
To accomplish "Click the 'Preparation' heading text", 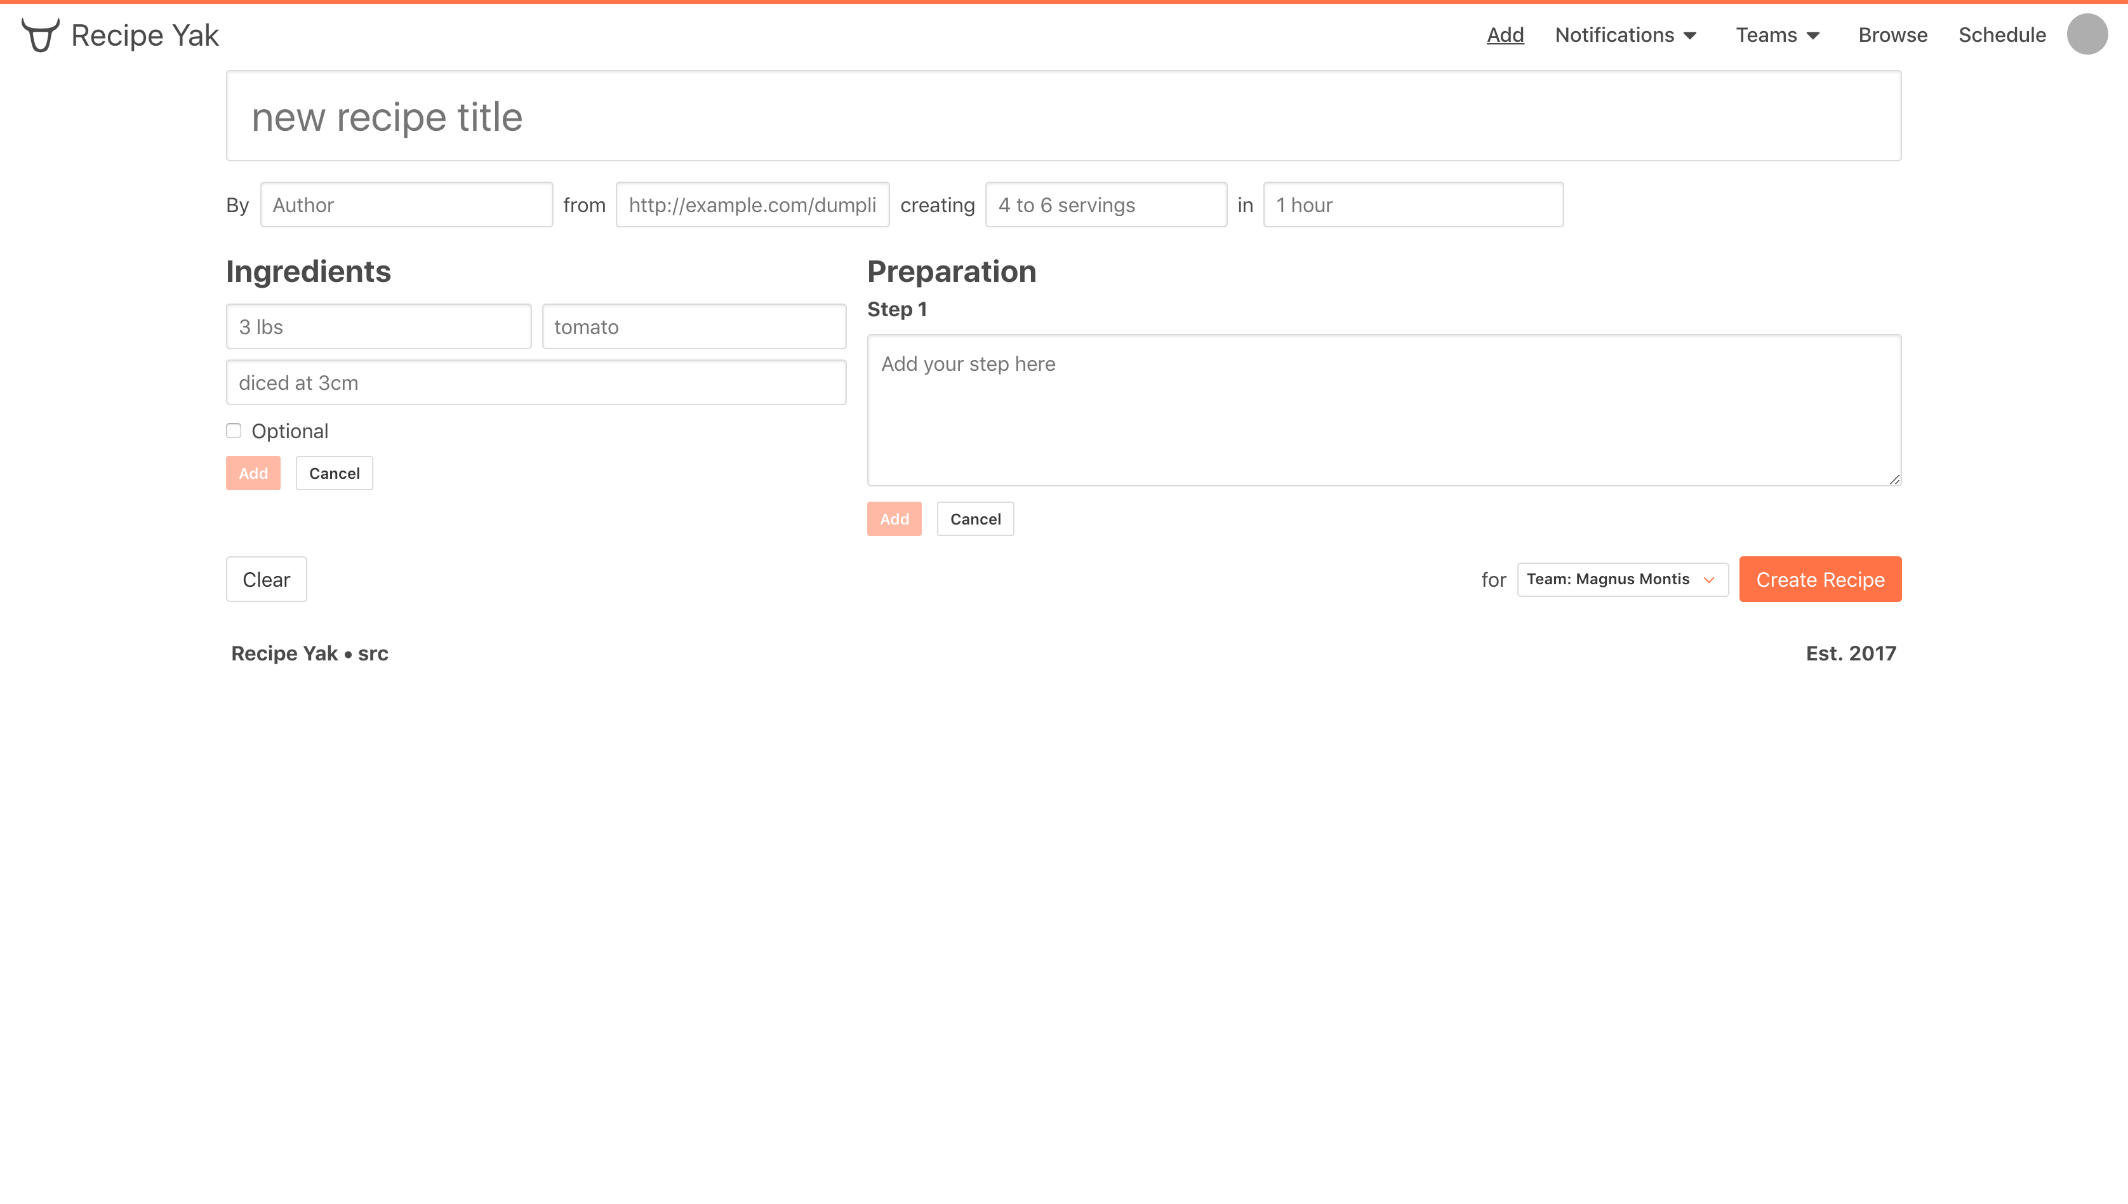I will [x=952, y=271].
